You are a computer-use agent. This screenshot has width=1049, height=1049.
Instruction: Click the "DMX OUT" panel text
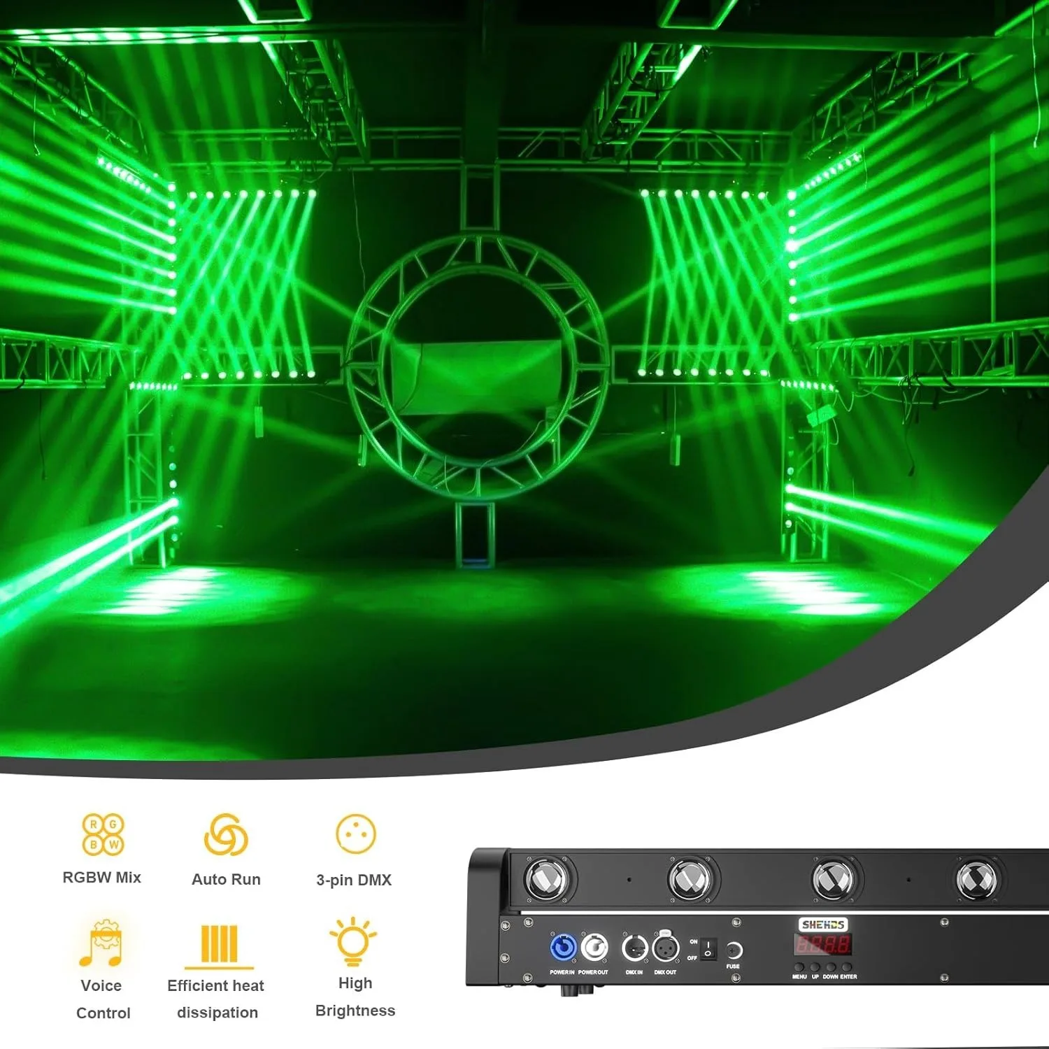pyautogui.click(x=665, y=972)
